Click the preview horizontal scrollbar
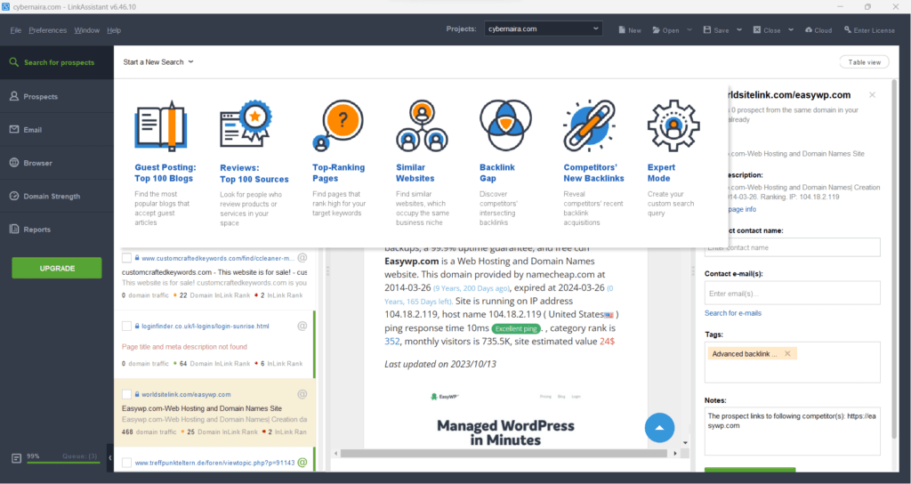 point(504,453)
